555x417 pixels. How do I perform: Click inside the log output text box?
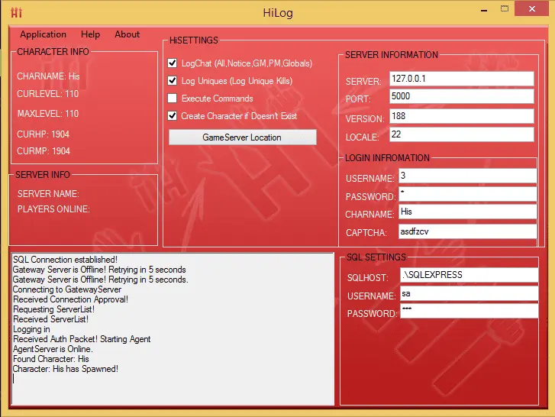pyautogui.click(x=173, y=329)
